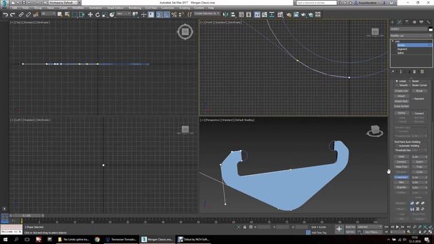Activate the Select and Scale tool
This screenshot has height=244, width=434.
coord(104,15)
